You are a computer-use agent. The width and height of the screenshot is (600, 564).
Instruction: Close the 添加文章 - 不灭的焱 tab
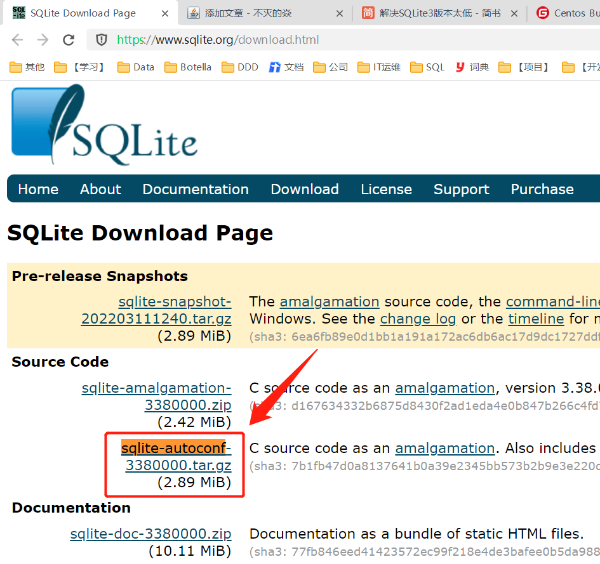(x=340, y=13)
